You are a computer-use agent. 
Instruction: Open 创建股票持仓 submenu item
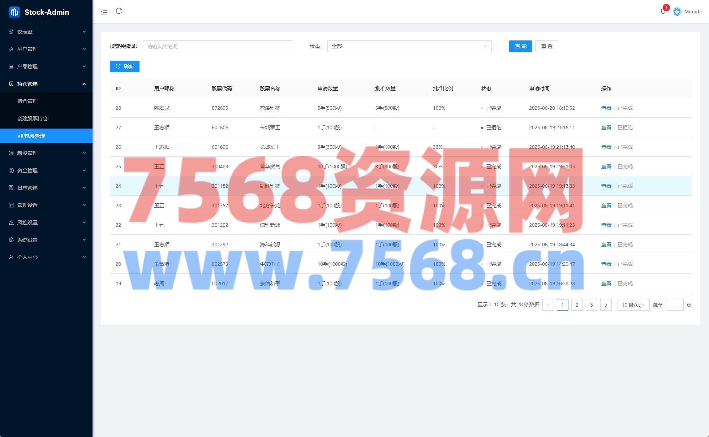[x=33, y=118]
